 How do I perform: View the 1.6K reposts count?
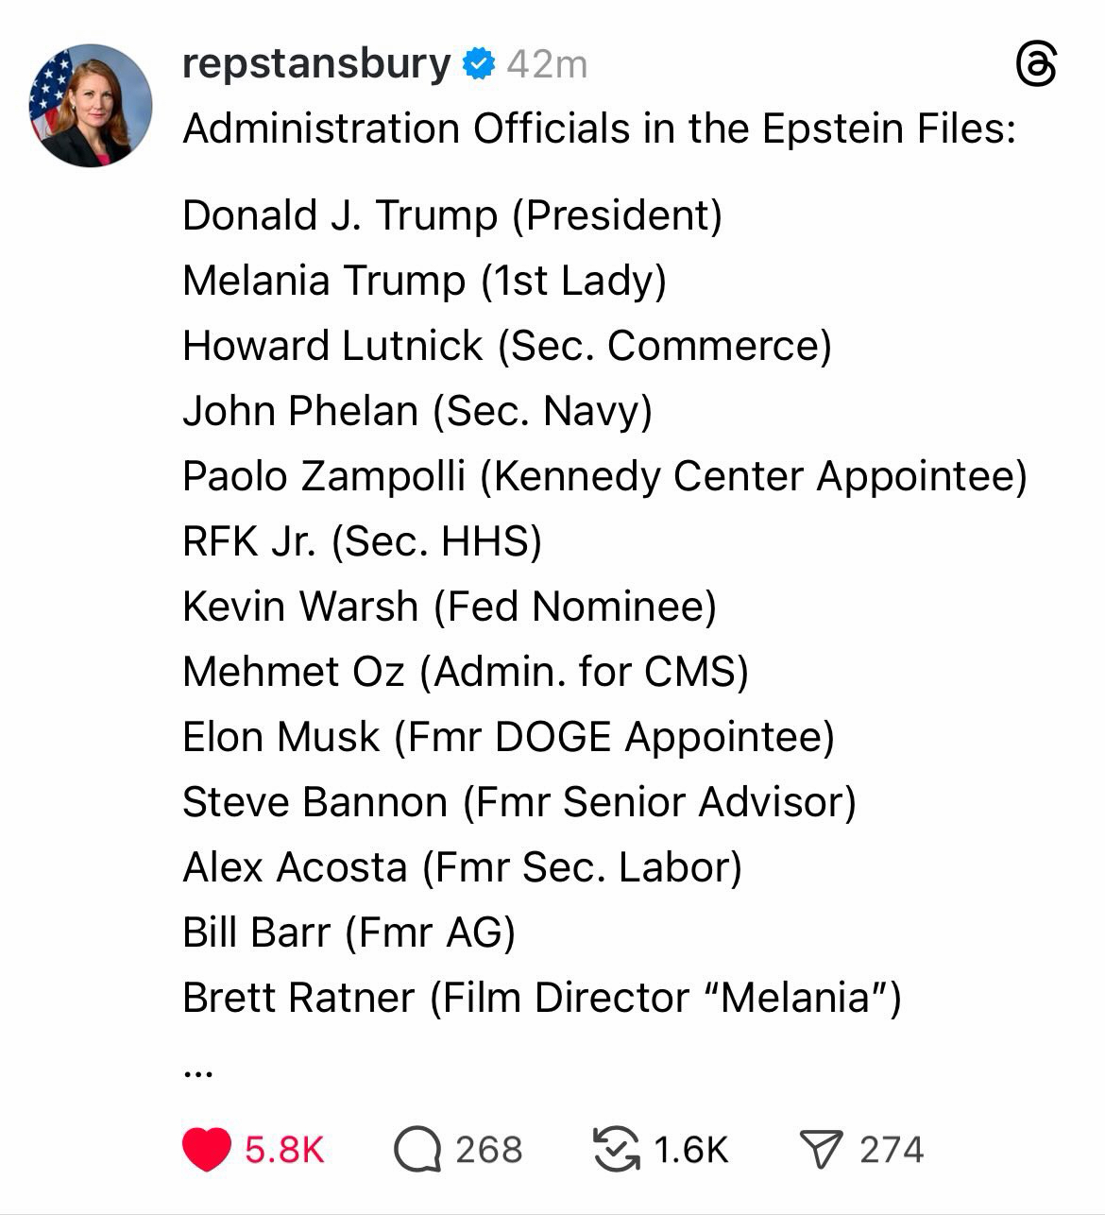click(x=690, y=1150)
